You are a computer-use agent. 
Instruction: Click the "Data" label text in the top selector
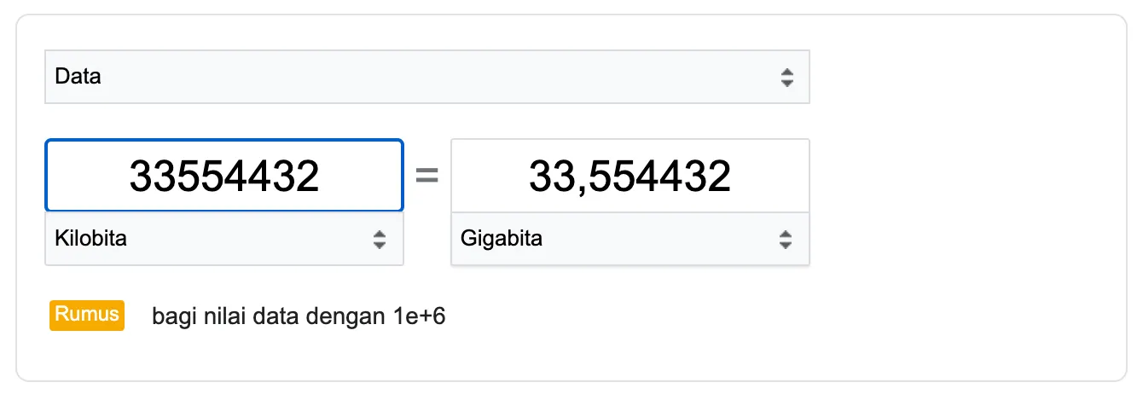[78, 77]
